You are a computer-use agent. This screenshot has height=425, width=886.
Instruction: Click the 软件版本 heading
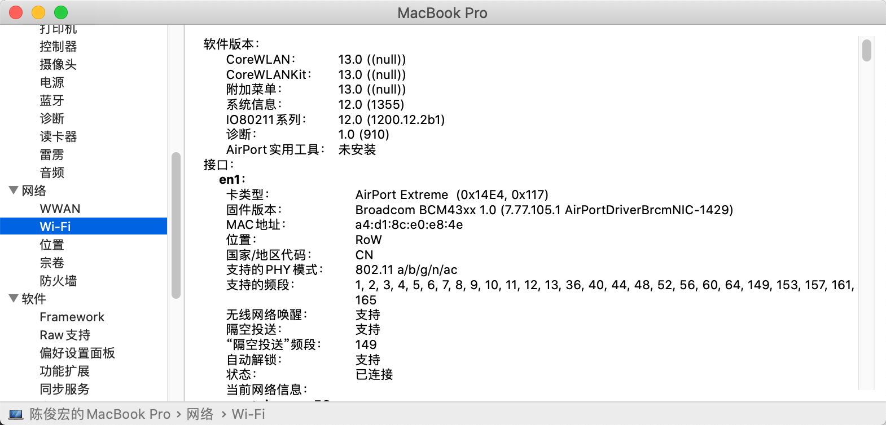(231, 44)
